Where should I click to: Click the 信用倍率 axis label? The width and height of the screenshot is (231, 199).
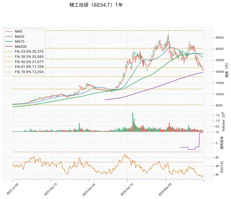[x=222, y=143]
